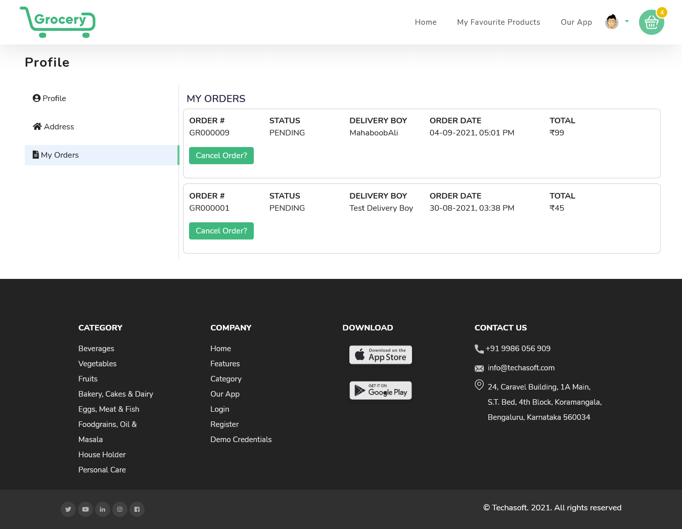Image resolution: width=682 pixels, height=529 pixels.
Task: Click the ₹99 order total
Action: pos(557,133)
